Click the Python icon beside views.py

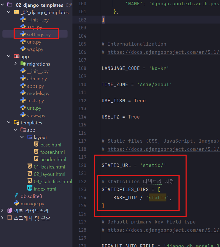pos(23,115)
